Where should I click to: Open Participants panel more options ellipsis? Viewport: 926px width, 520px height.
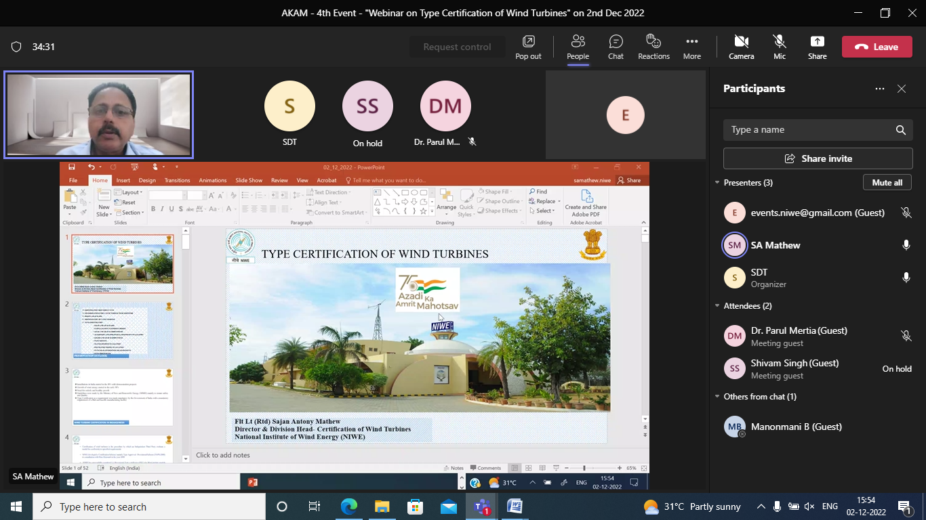[880, 89]
